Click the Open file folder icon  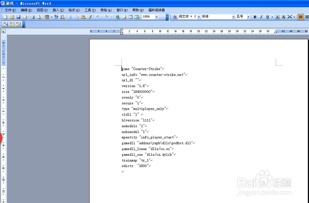[12, 17]
